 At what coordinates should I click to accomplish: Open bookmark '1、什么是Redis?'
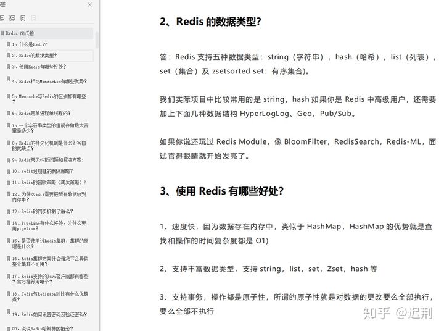point(29,44)
